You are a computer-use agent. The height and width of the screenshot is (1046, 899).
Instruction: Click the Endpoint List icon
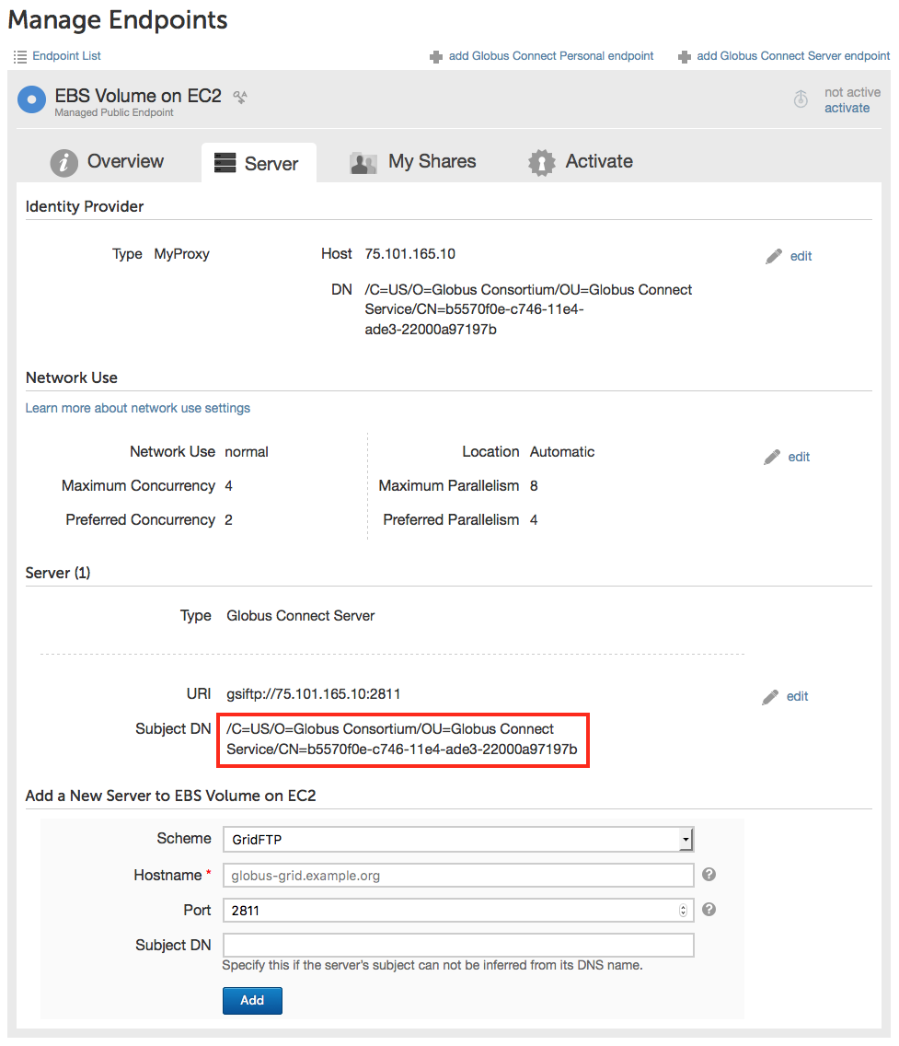pos(20,57)
